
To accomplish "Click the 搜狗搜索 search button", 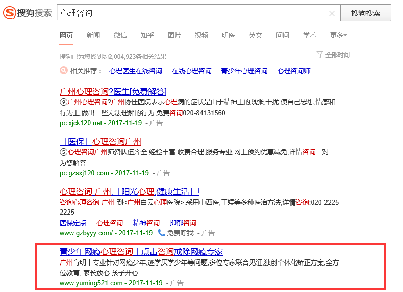I will click(365, 13).
